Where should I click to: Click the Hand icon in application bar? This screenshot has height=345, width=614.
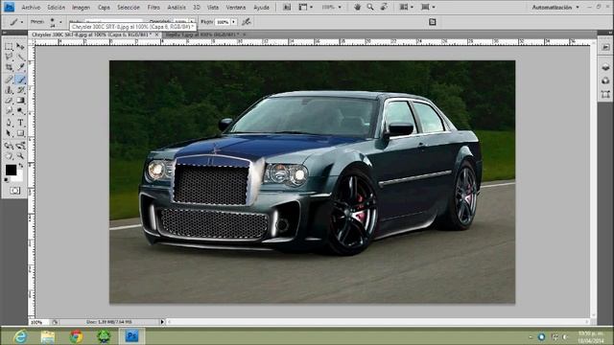pyautogui.click(x=357, y=7)
